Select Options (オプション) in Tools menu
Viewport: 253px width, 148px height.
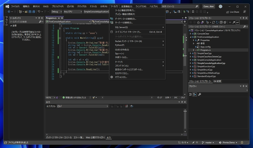(121, 77)
